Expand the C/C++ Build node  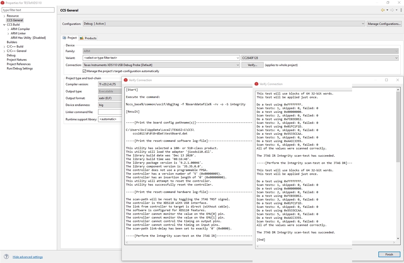pyautogui.click(x=4, y=47)
